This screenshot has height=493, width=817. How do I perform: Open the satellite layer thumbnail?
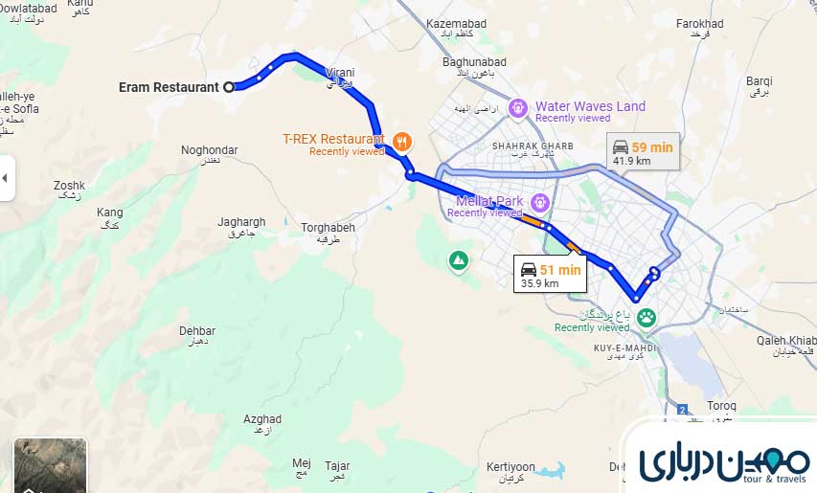pyautogui.click(x=50, y=465)
